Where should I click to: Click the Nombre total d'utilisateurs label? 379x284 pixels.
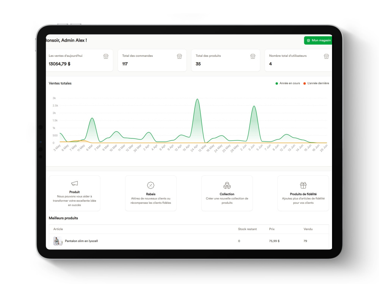[x=288, y=56]
